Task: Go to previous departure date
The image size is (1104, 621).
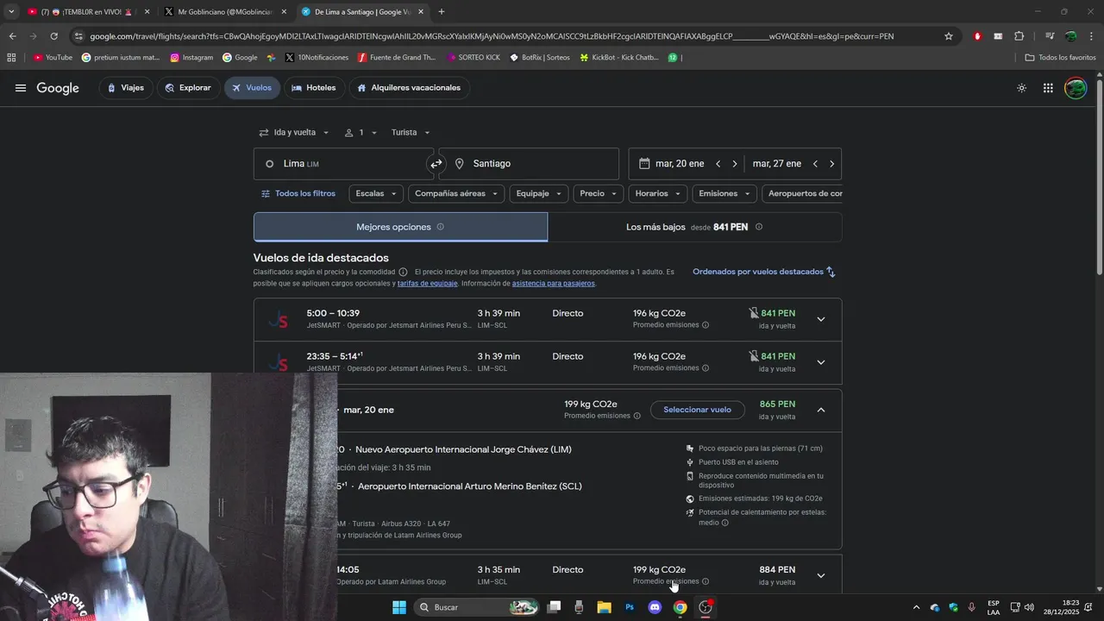Action: 718,164
